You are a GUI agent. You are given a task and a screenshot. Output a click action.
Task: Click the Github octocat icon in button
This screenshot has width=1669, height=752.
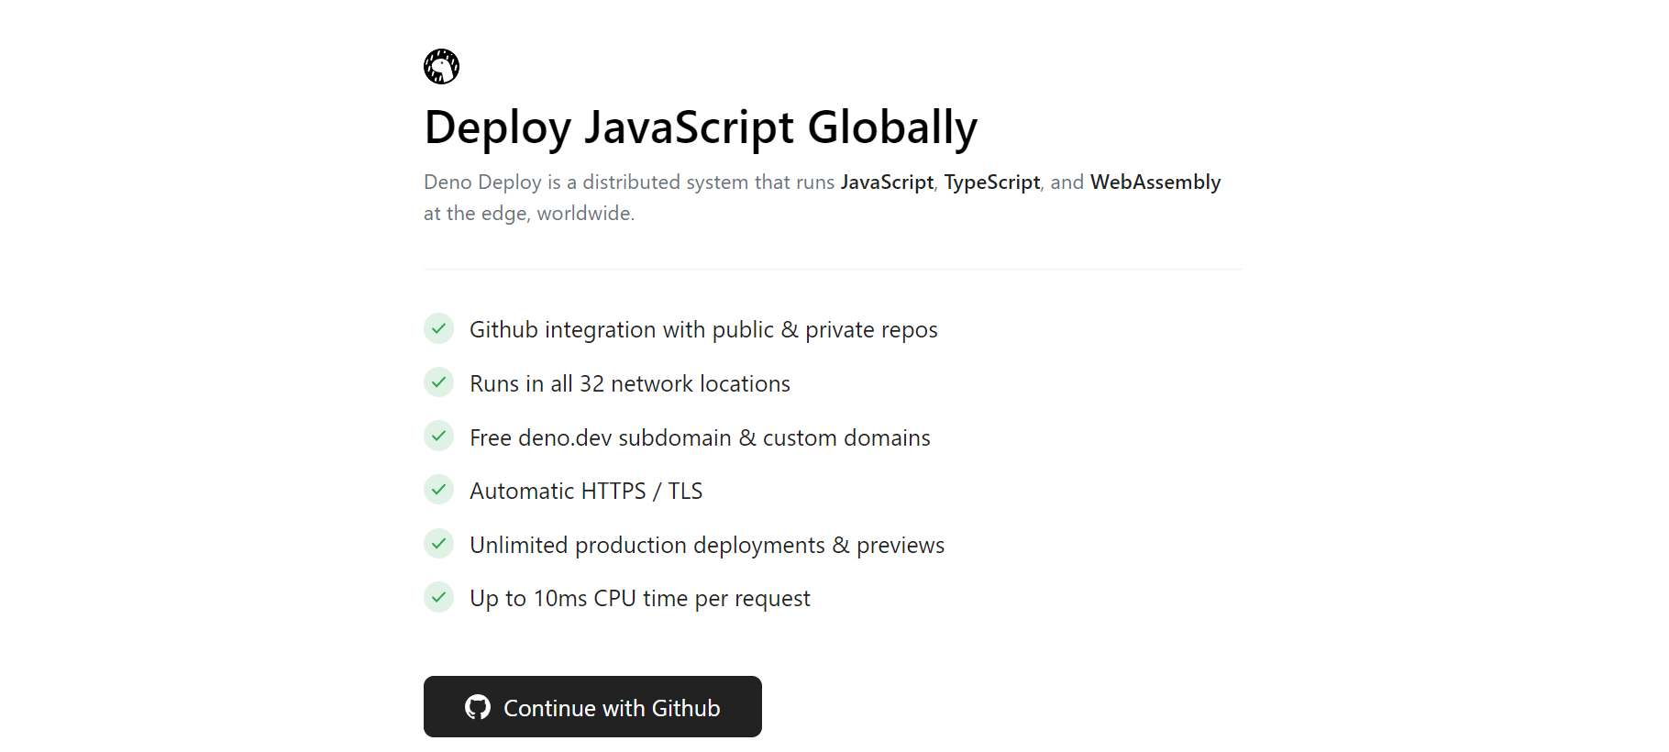coord(478,707)
